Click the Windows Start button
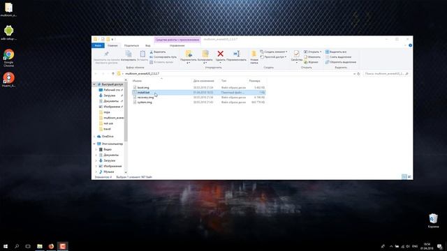The width and height of the screenshot is (447, 251). coord(6,246)
